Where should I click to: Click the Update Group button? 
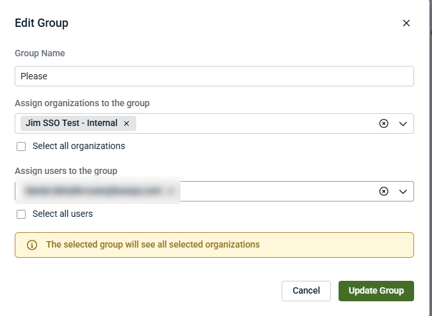coord(376,291)
